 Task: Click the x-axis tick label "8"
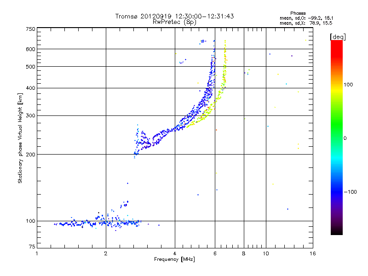point(244,253)
